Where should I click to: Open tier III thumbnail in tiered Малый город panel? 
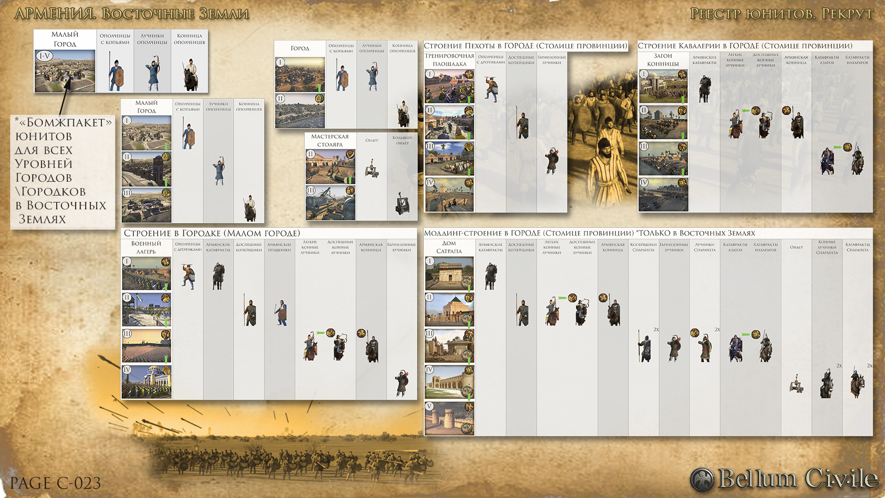(x=147, y=205)
